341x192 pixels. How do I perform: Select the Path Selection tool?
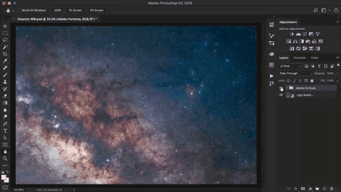tap(5, 138)
